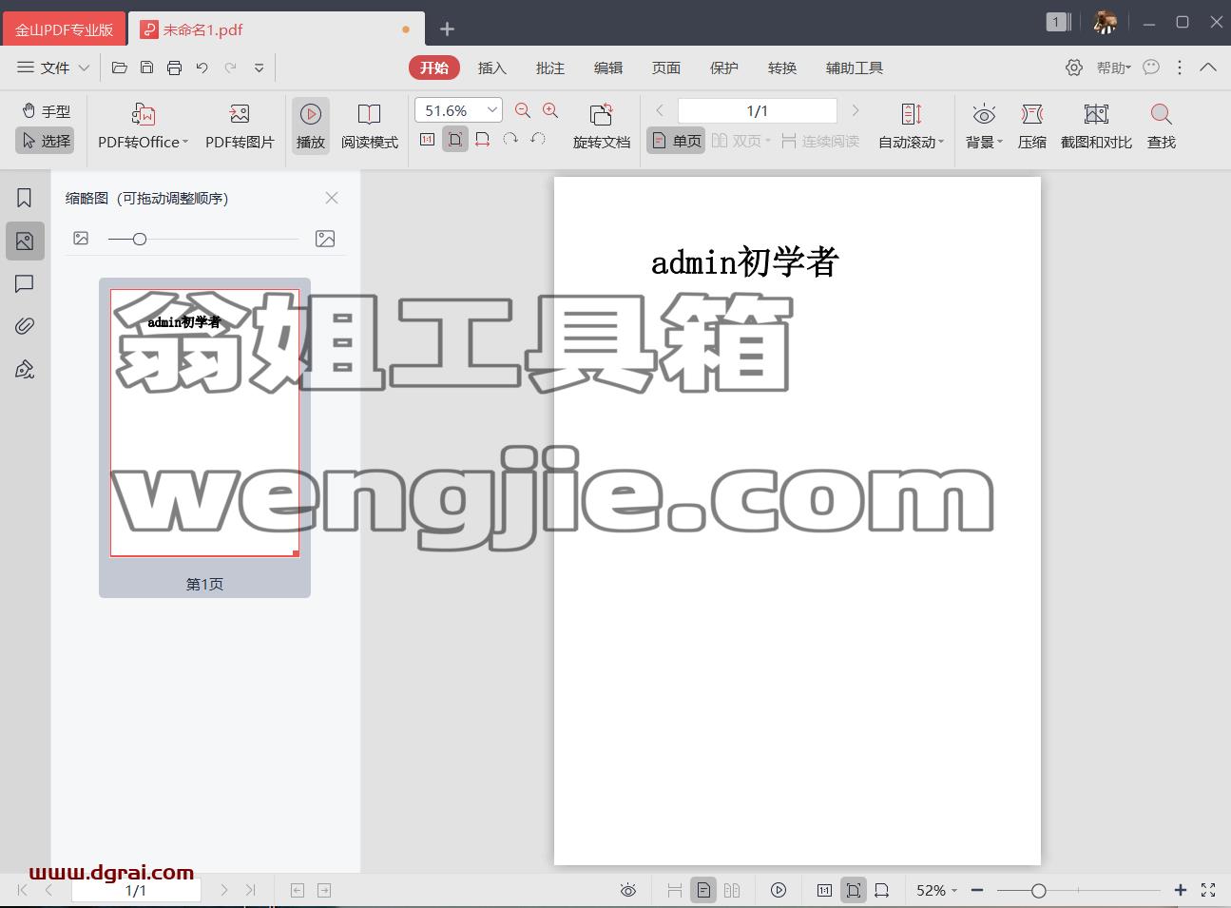Open settings gear icon near 帮助
The image size is (1231, 908).
[1074, 68]
